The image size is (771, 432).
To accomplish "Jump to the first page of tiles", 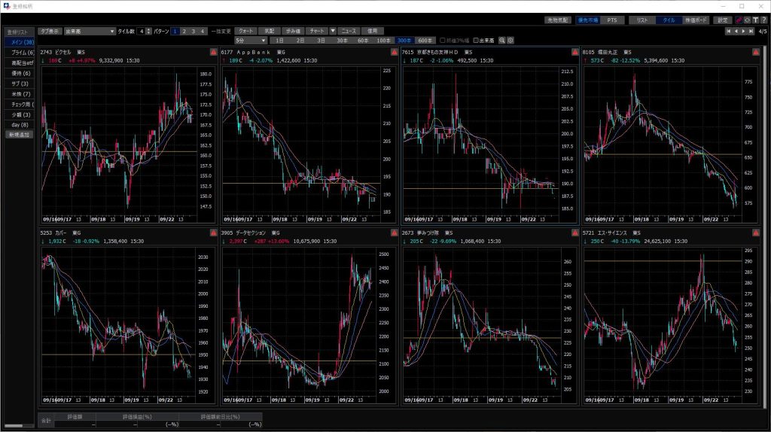I will [x=728, y=32].
